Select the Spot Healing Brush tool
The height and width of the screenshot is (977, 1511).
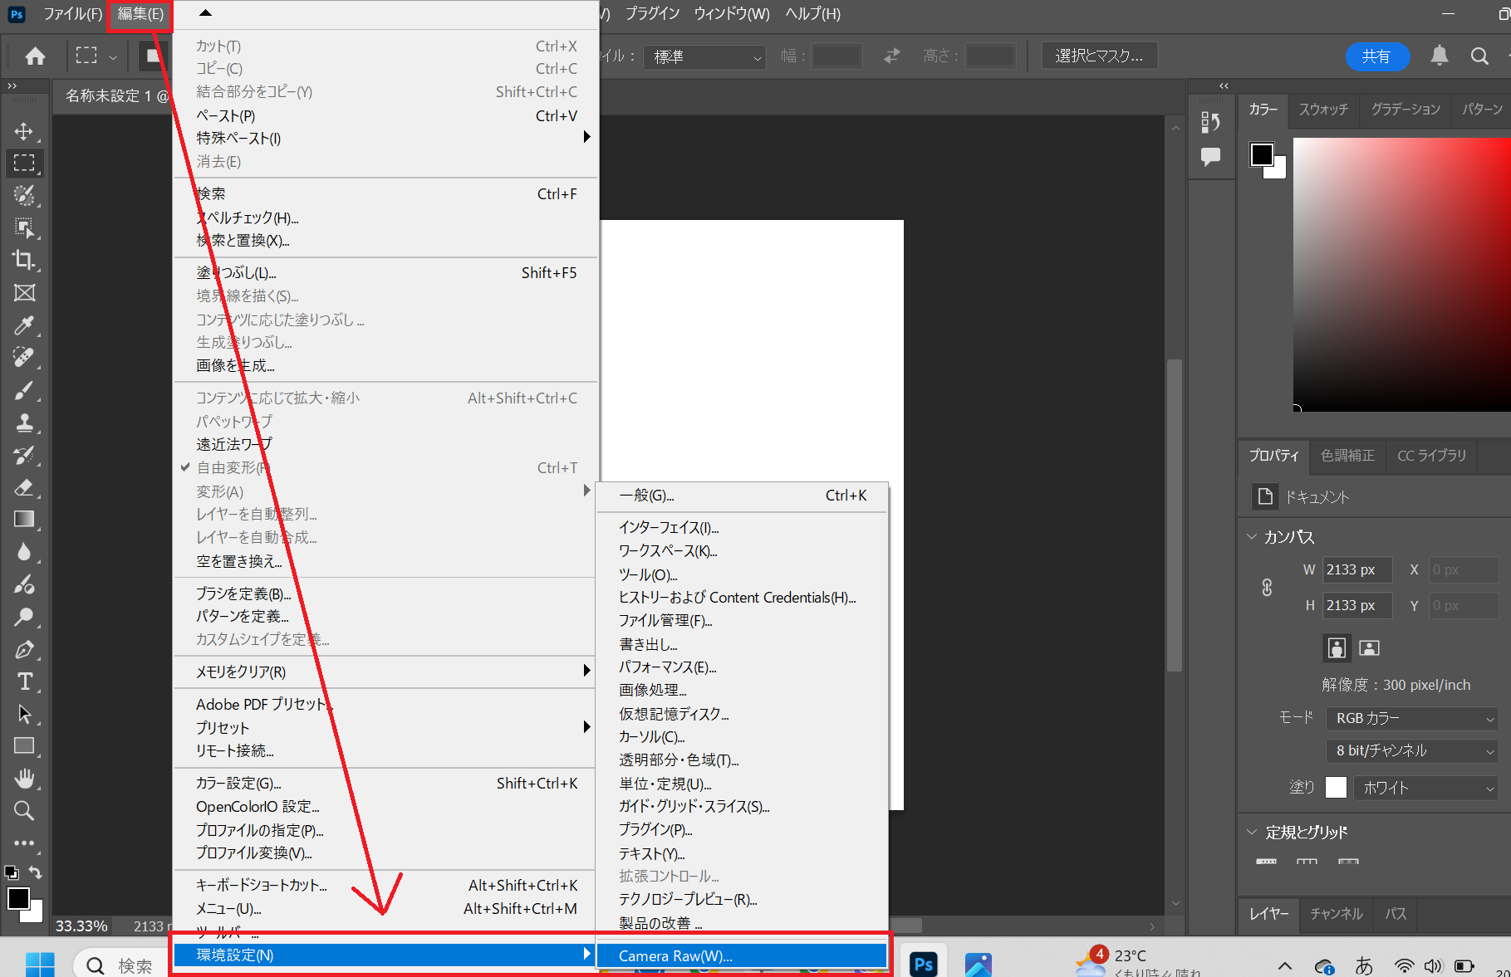click(24, 357)
